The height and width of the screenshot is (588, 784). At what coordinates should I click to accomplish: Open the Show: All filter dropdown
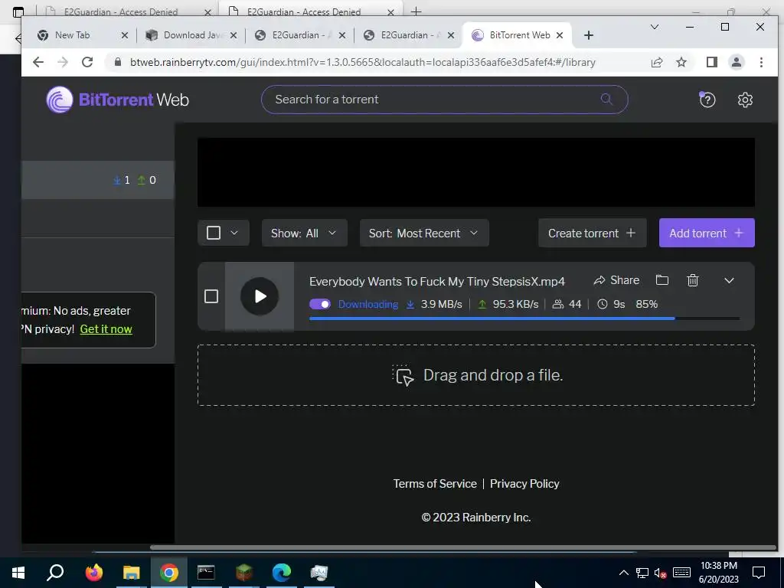[305, 233]
